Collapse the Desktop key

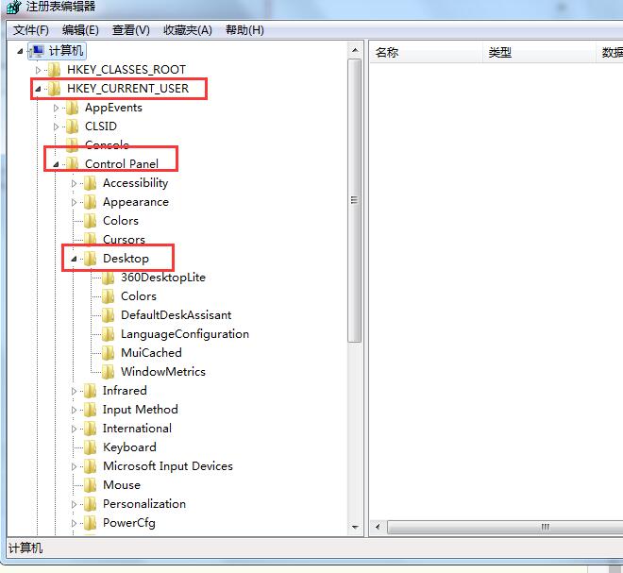coord(74,259)
